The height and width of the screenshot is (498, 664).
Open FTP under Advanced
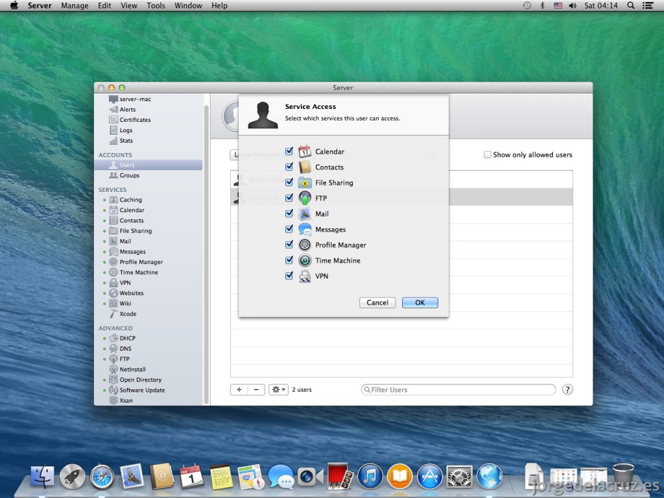119,359
